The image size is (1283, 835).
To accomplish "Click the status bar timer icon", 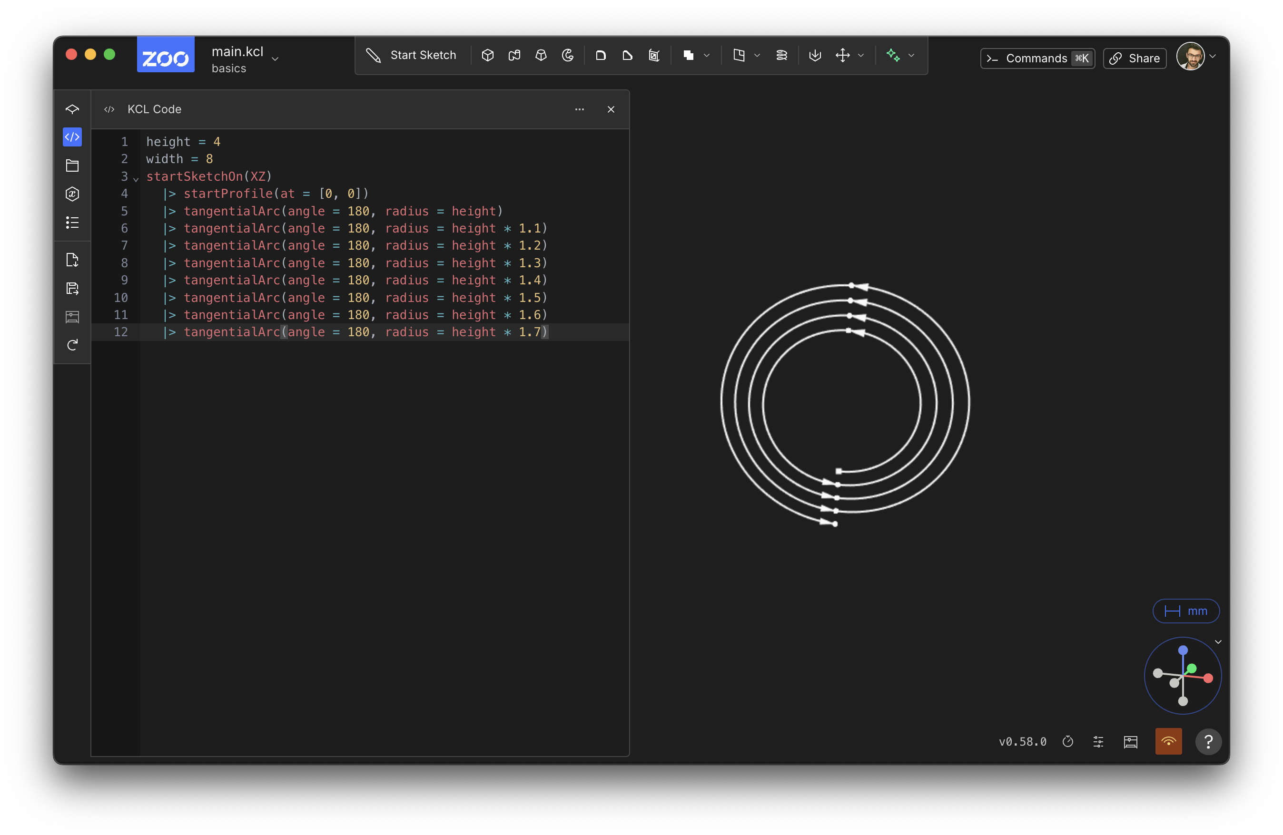I will coord(1067,742).
